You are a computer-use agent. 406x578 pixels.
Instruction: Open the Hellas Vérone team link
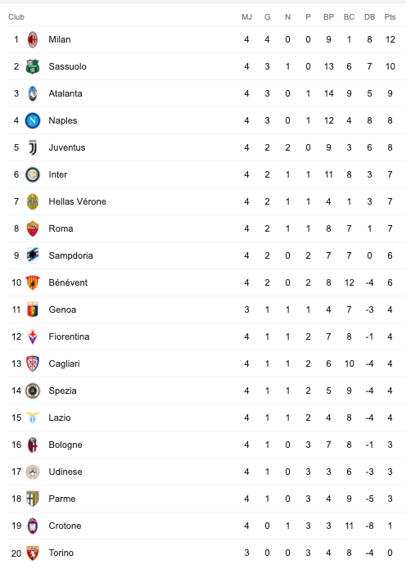tap(78, 201)
